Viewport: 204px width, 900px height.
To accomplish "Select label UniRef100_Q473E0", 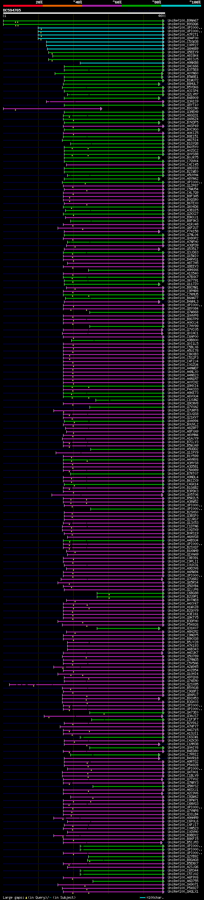I will 183,712.
